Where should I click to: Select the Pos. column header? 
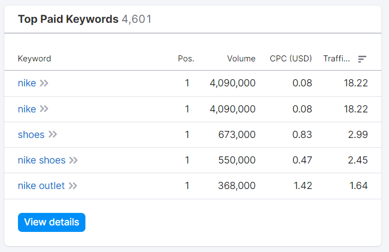pos(186,59)
